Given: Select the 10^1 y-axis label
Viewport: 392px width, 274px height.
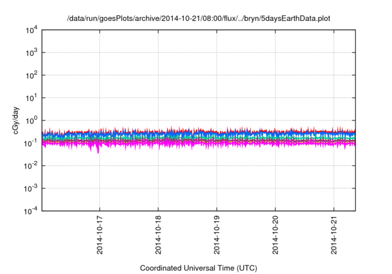Looking at the screenshot, I should click(x=32, y=98).
